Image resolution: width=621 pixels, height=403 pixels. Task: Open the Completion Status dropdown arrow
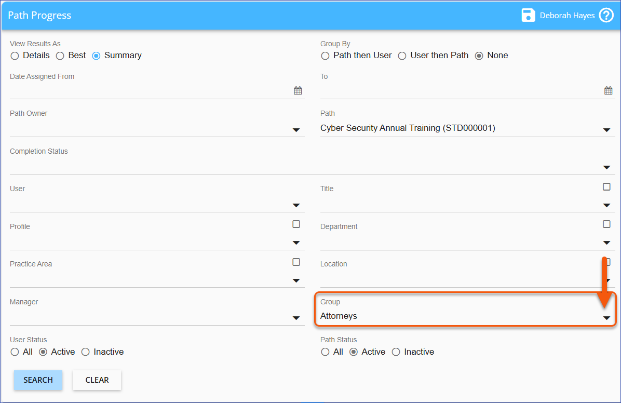pos(606,167)
